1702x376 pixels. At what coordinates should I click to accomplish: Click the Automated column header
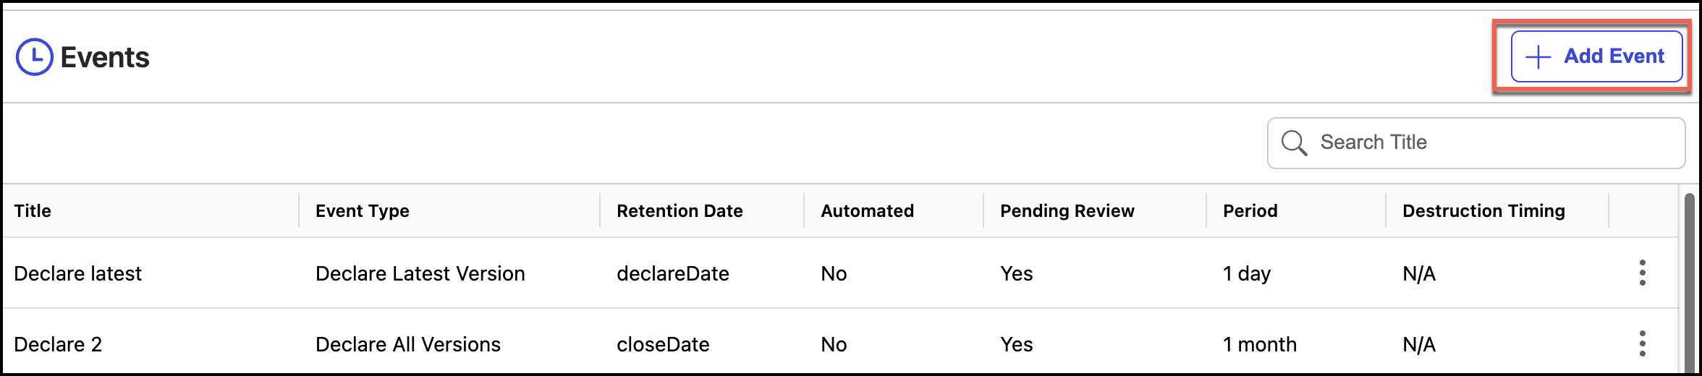point(867,211)
